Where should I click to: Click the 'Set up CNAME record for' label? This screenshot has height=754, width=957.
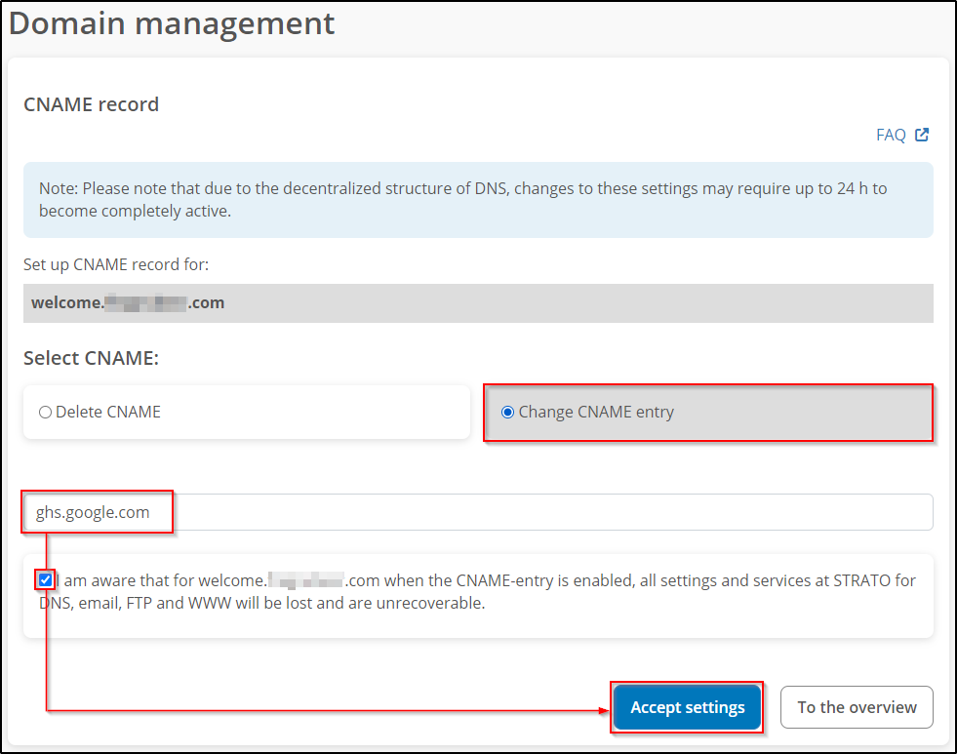point(116,264)
